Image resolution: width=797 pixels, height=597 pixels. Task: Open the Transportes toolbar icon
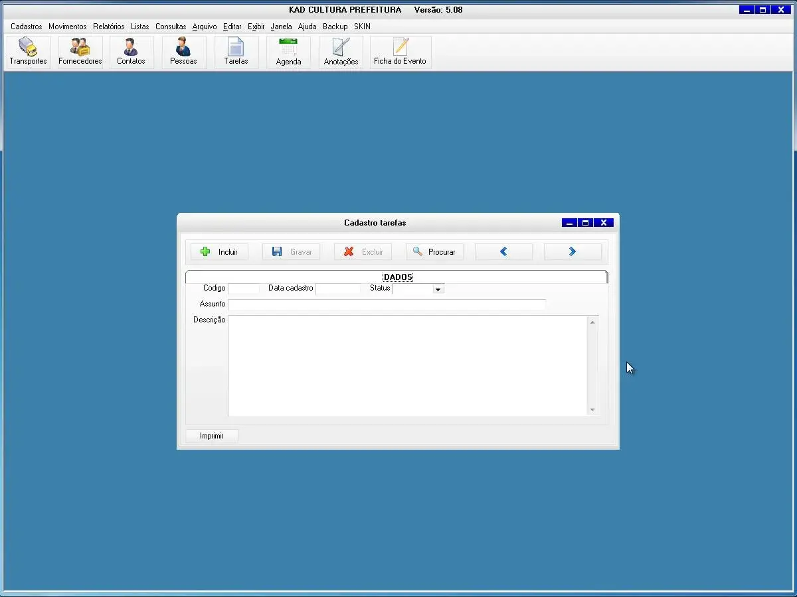29,52
